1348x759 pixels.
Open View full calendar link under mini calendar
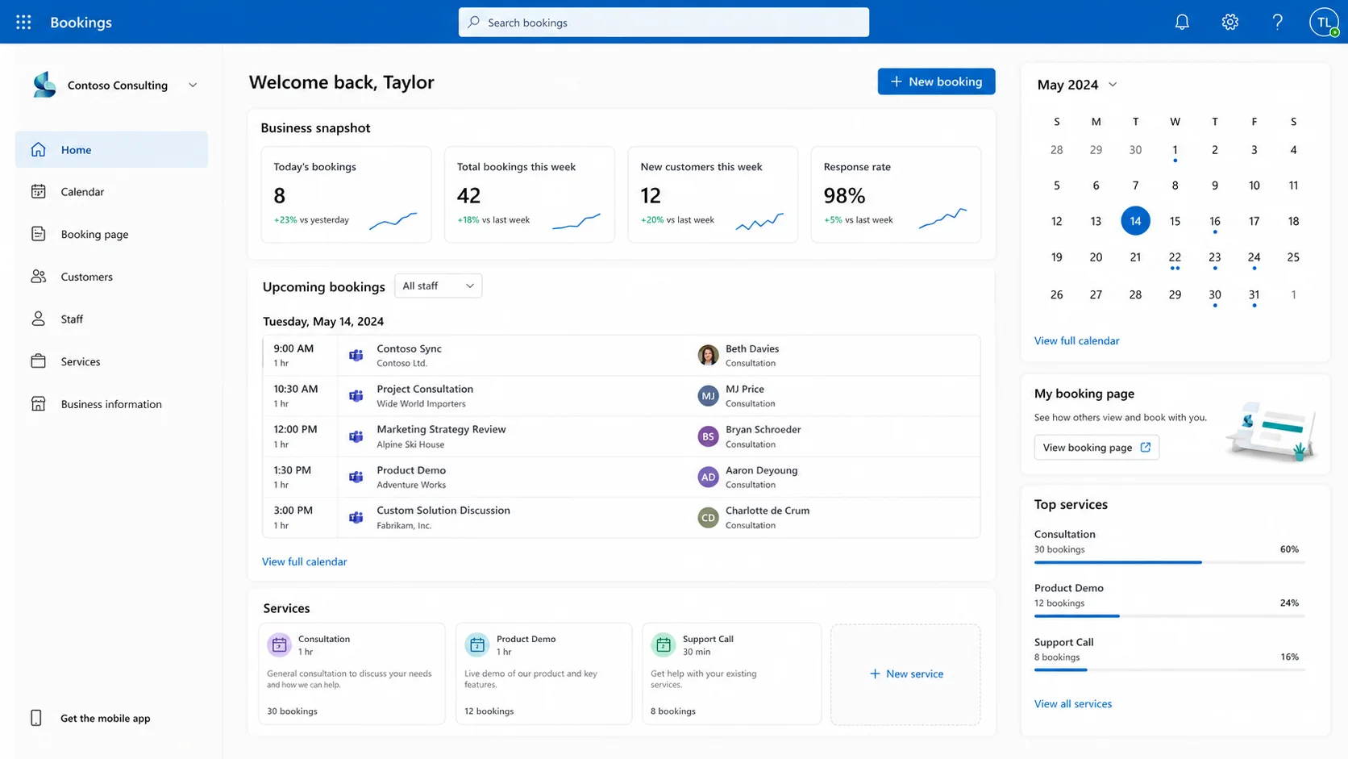tap(1076, 340)
